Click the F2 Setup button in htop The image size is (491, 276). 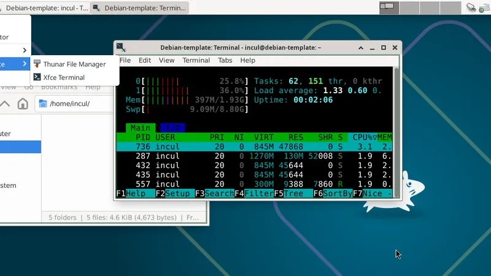pos(174,194)
